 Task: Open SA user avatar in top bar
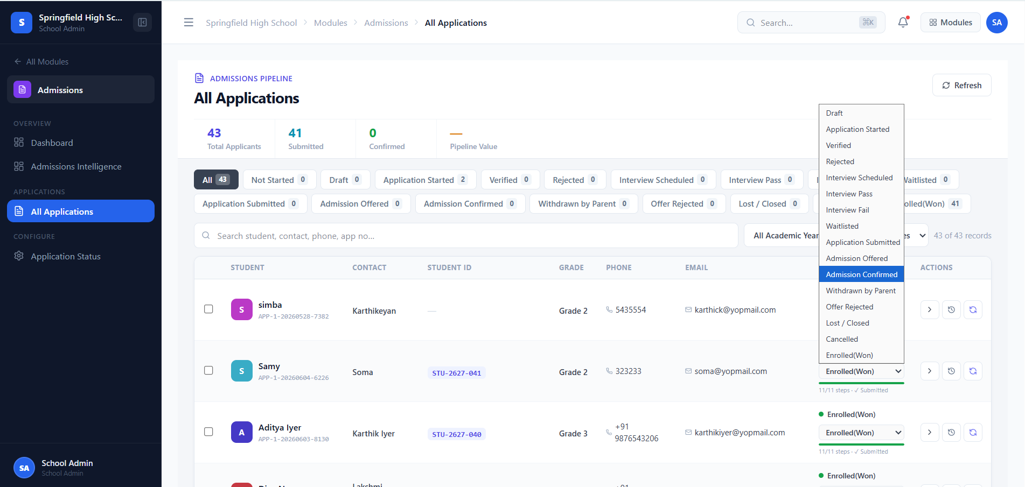pyautogui.click(x=997, y=23)
